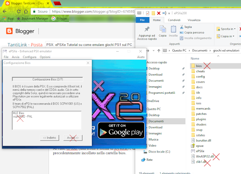Screen dimensions: 241x174
Task: Open Blogger bookmark with Google icon
Action: tap(59, 18)
